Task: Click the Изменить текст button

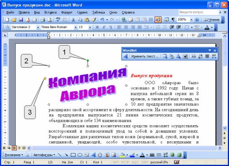Action: coord(145,56)
